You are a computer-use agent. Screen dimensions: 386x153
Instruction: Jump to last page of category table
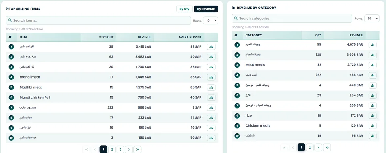tap(327, 147)
